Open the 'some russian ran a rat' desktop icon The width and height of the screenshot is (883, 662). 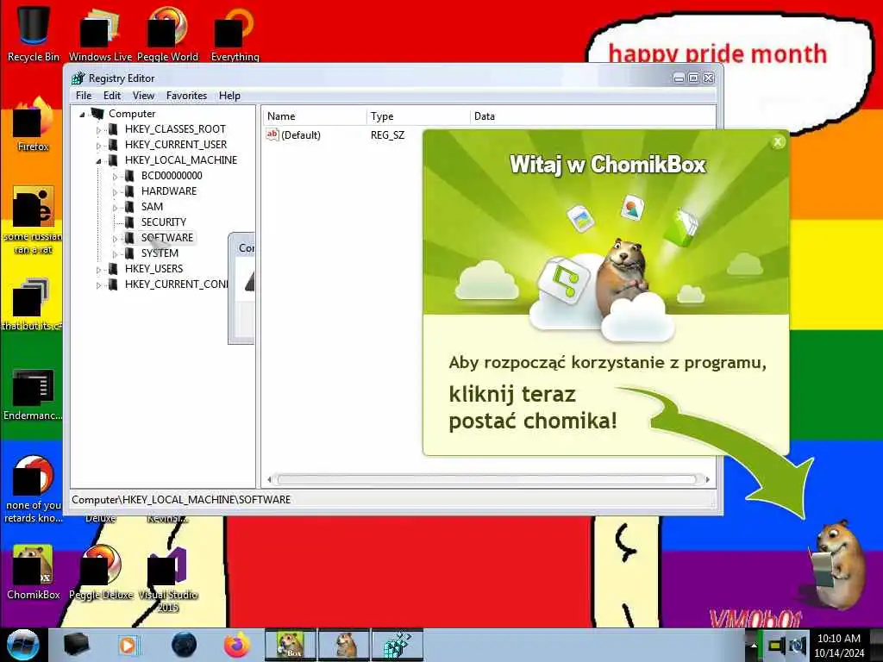pos(34,220)
